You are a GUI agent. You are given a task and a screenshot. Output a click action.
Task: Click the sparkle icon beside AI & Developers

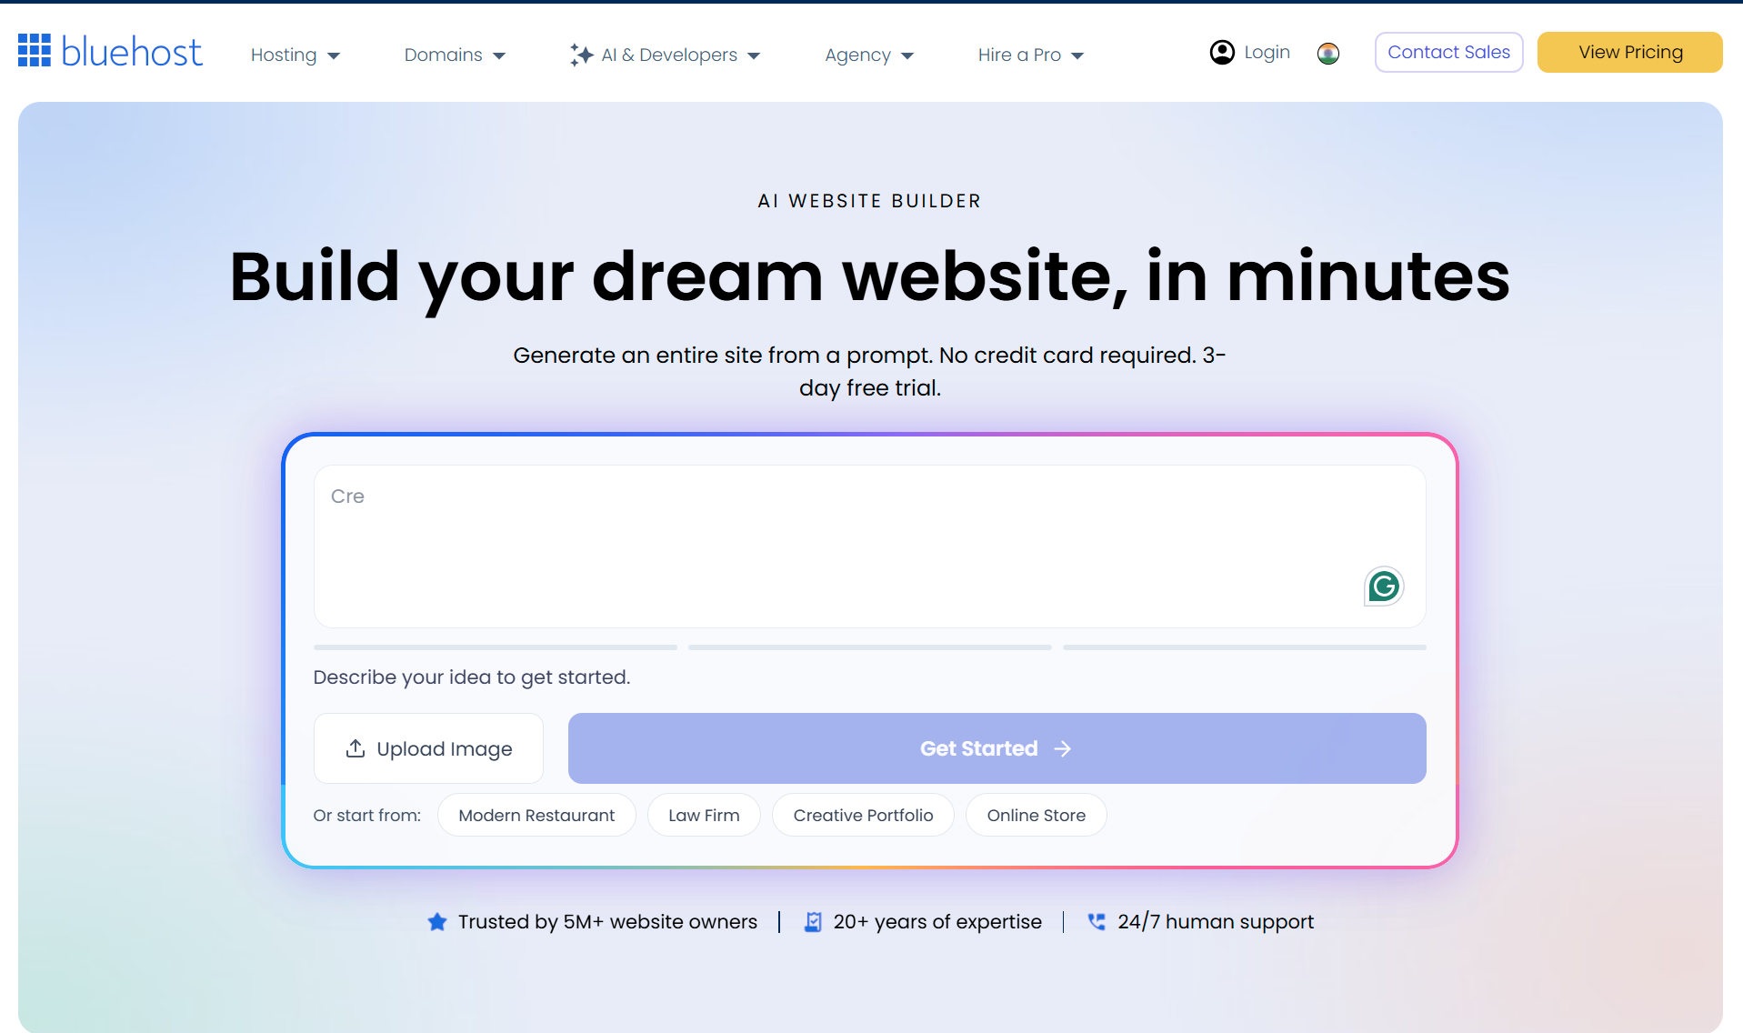pos(581,55)
